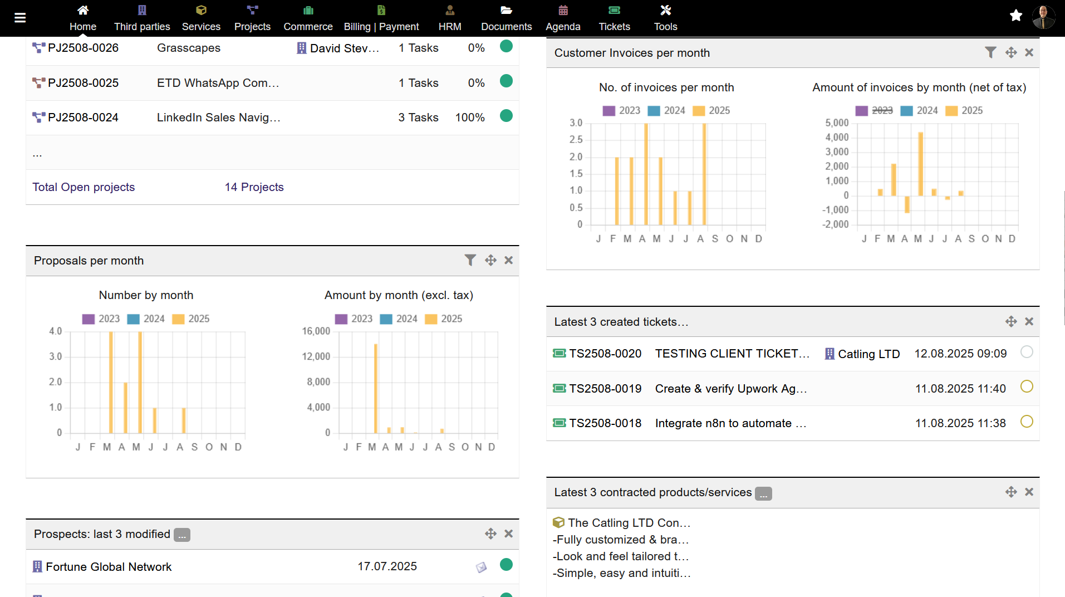Filter the Proposals per month widget

[470, 260]
